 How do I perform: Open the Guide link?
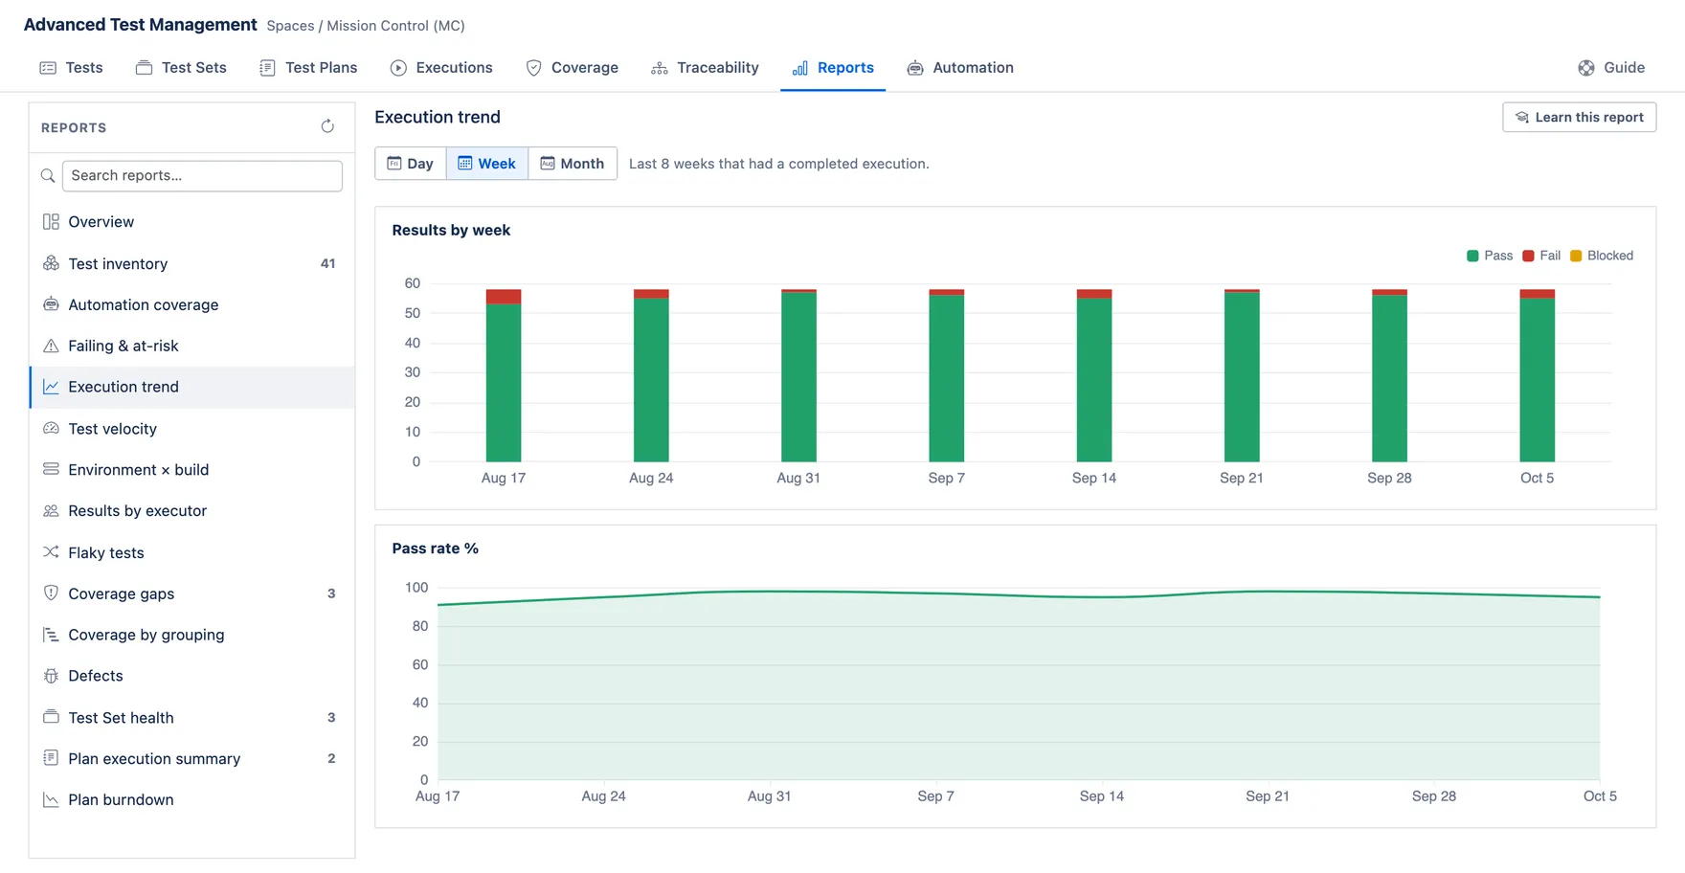[x=1611, y=68]
